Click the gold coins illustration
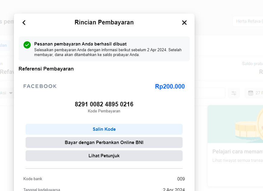The image size is (263, 191). [247, 127]
